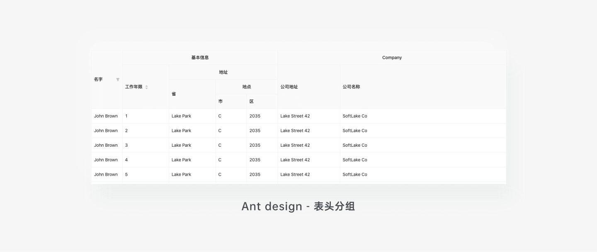Click SoftLake Co in row with 3

pyautogui.click(x=355, y=145)
